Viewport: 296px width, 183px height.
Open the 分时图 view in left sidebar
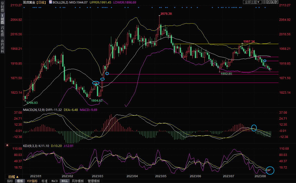2,7
